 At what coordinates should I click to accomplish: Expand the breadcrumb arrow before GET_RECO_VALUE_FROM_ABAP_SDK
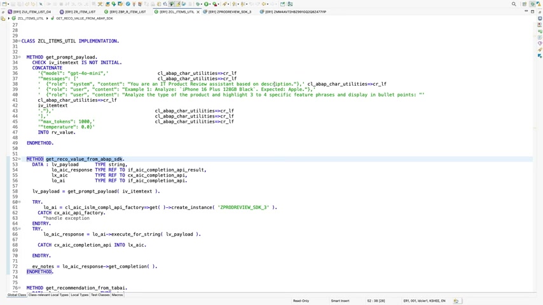click(47, 18)
